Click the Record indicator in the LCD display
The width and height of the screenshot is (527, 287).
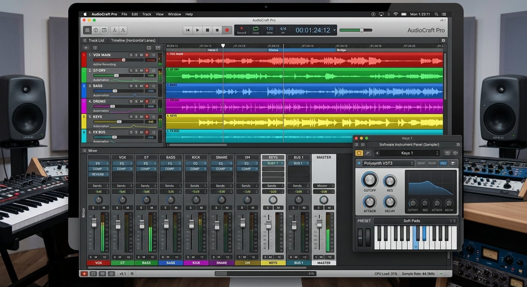click(x=241, y=30)
